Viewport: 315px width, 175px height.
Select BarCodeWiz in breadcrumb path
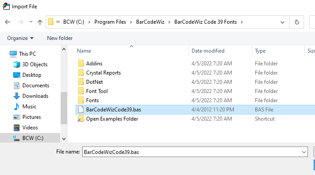(150, 22)
